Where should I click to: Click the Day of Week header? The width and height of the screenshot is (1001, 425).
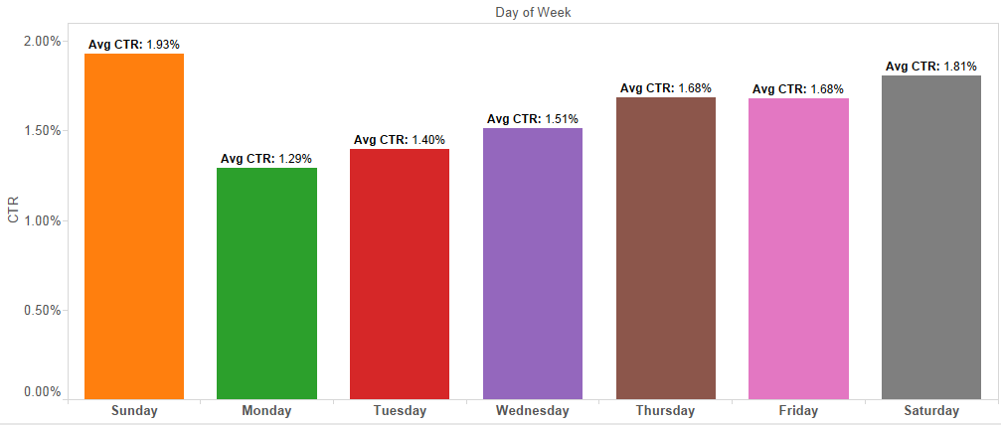[533, 12]
